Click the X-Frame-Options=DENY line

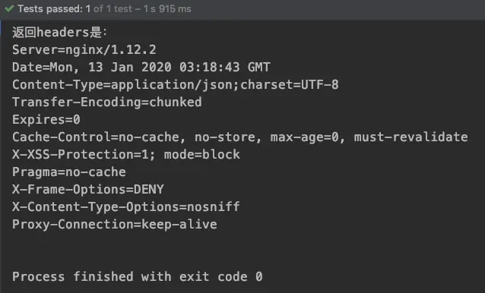pyautogui.click(x=88, y=189)
